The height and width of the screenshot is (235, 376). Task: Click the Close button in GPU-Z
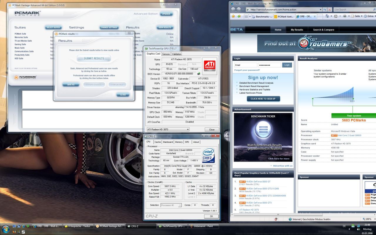[x=212, y=130]
